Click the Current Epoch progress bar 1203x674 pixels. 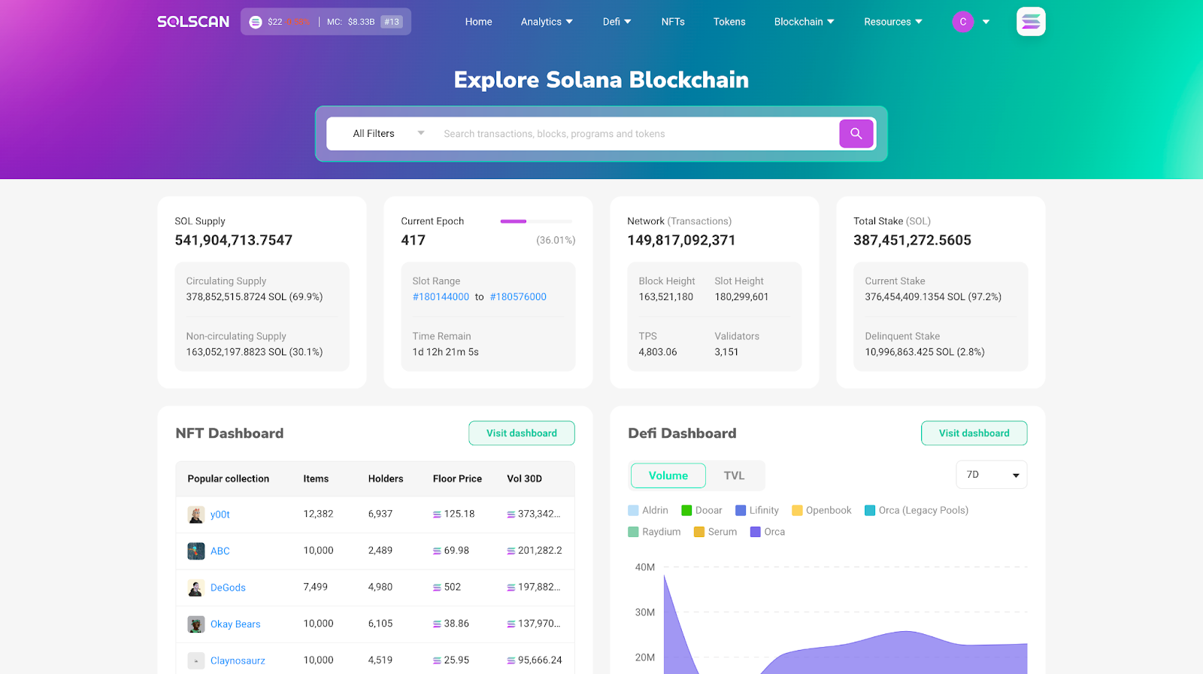tap(536, 221)
